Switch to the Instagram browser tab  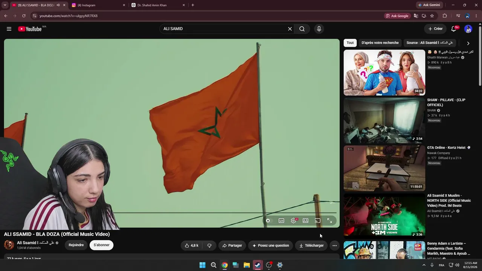click(99, 5)
